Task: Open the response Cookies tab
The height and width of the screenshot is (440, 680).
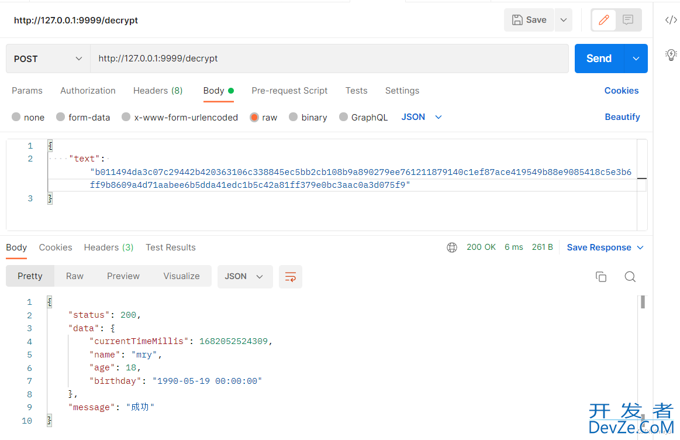Action: tap(56, 247)
